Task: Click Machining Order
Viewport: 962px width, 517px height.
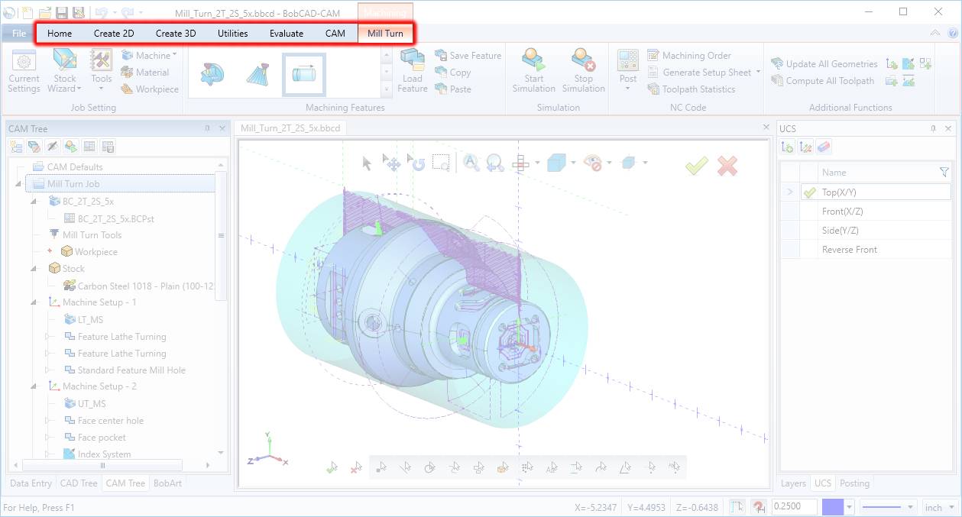Action: click(x=688, y=56)
